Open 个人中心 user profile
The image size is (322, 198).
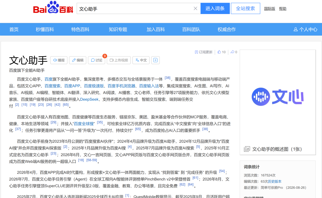(x=305, y=29)
